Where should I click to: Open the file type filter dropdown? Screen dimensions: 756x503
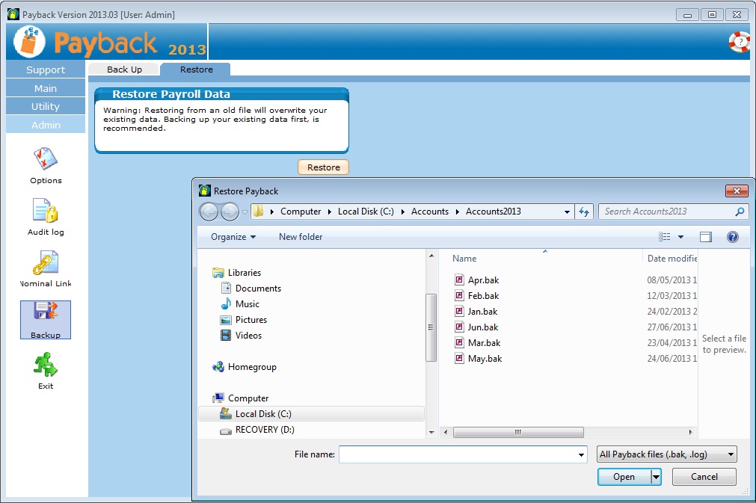[667, 454]
